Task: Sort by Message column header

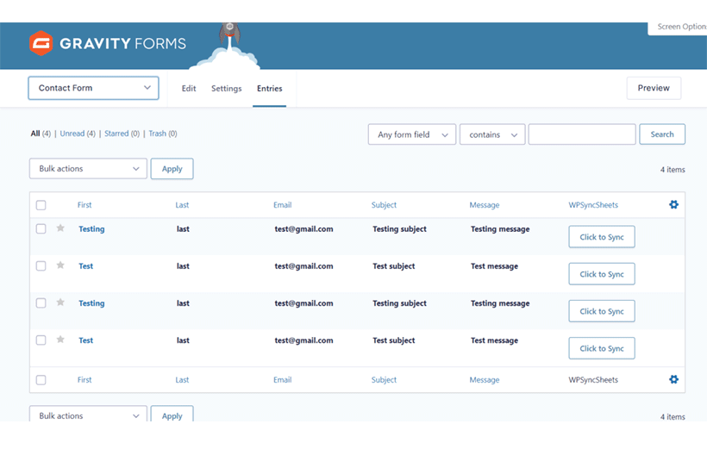Action: pyautogui.click(x=485, y=205)
